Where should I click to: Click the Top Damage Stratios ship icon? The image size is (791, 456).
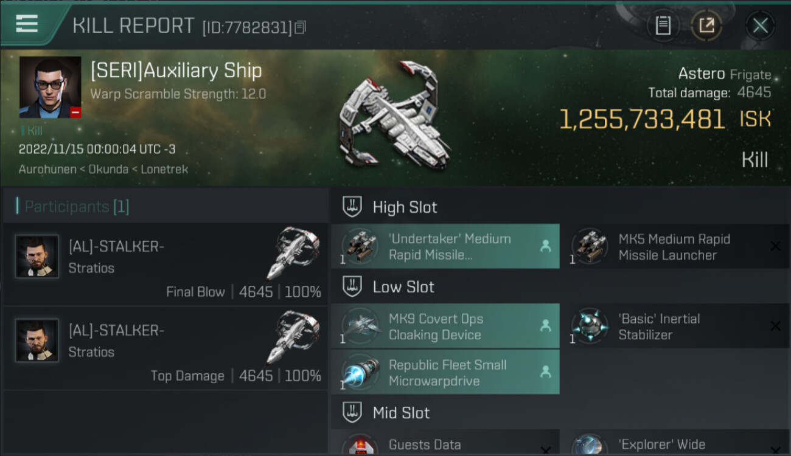pos(292,336)
